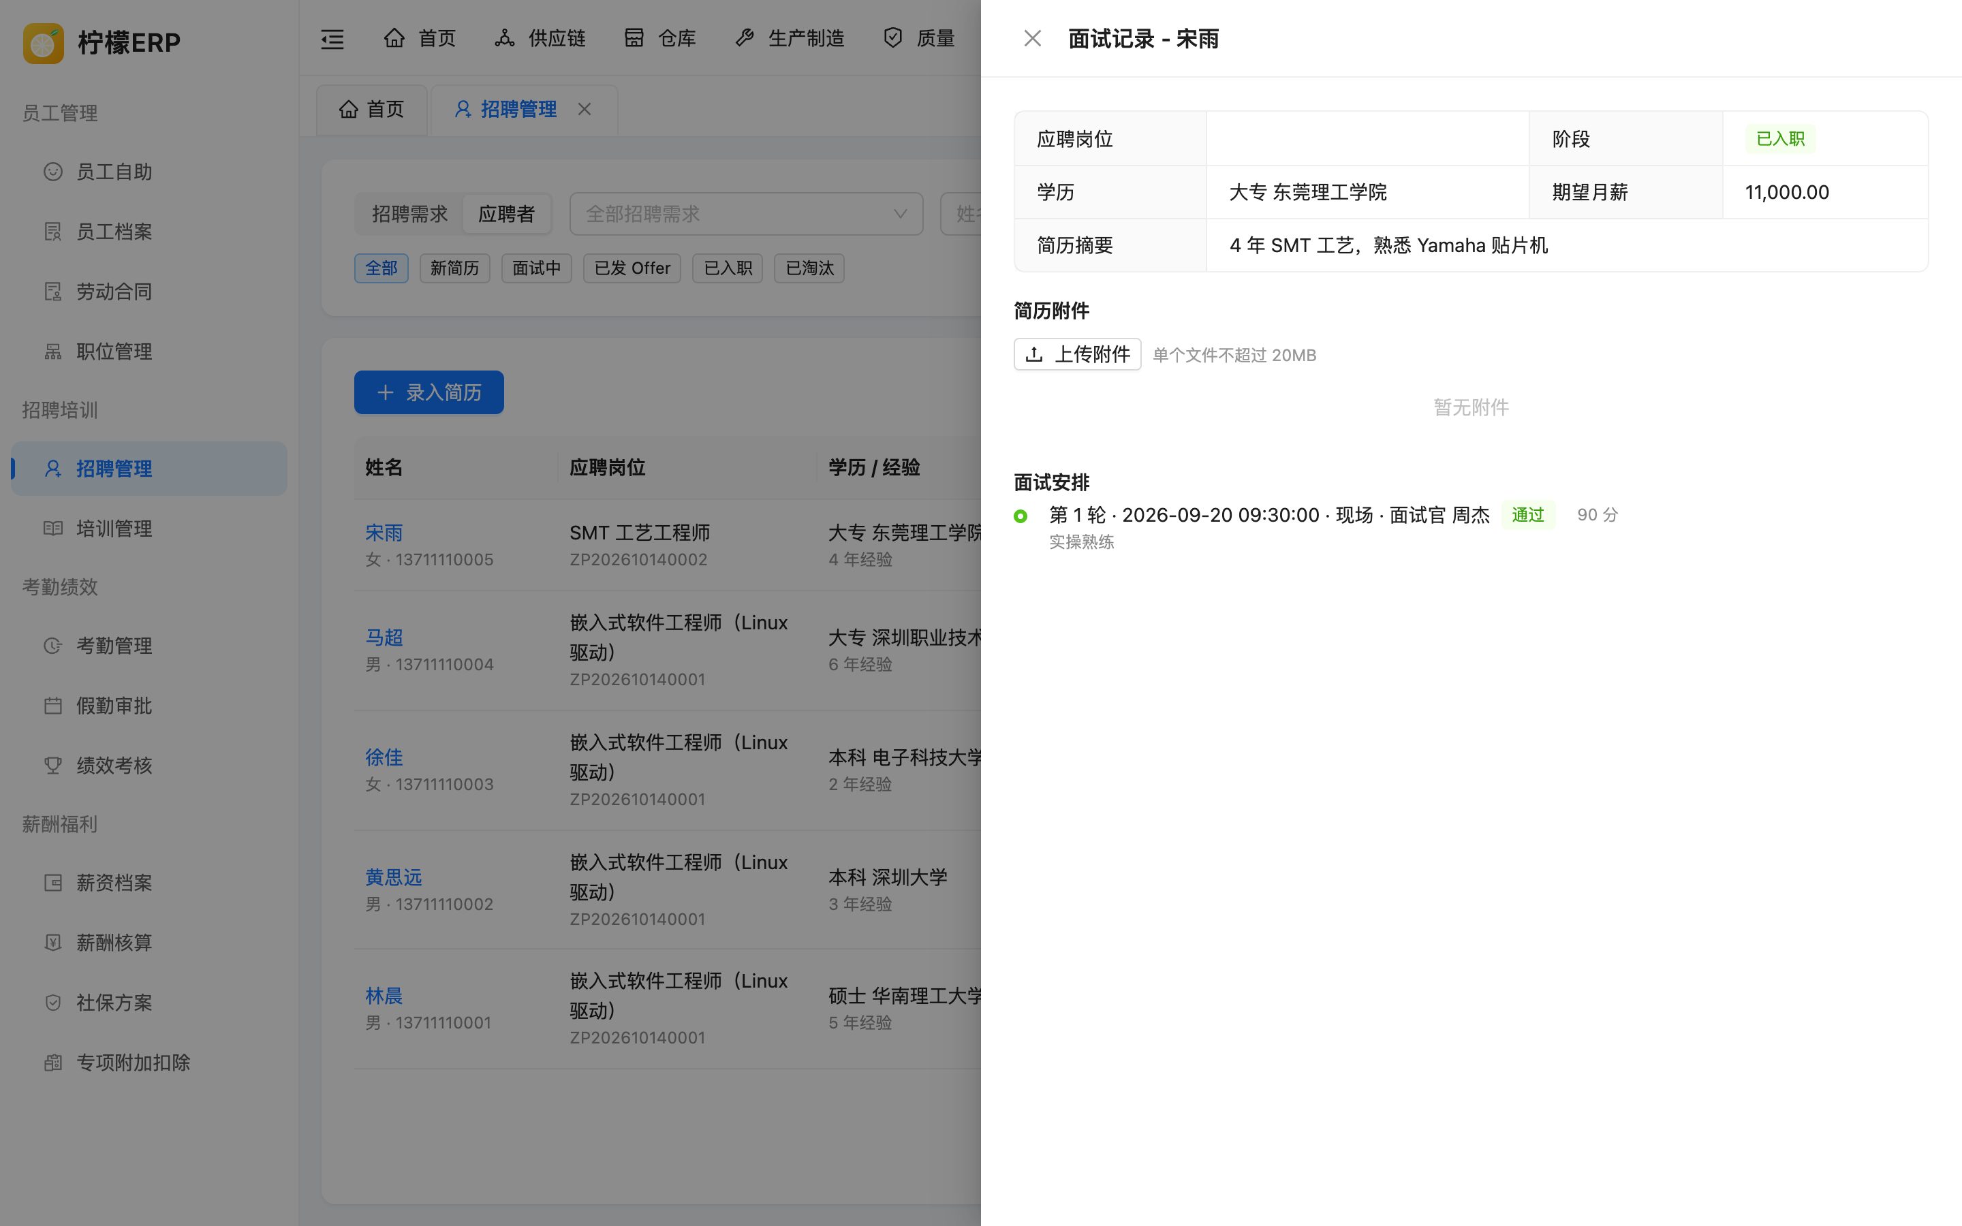Open the 全部招聘需求 dropdown
Viewport: 1962px width, 1226px height.
pos(746,214)
